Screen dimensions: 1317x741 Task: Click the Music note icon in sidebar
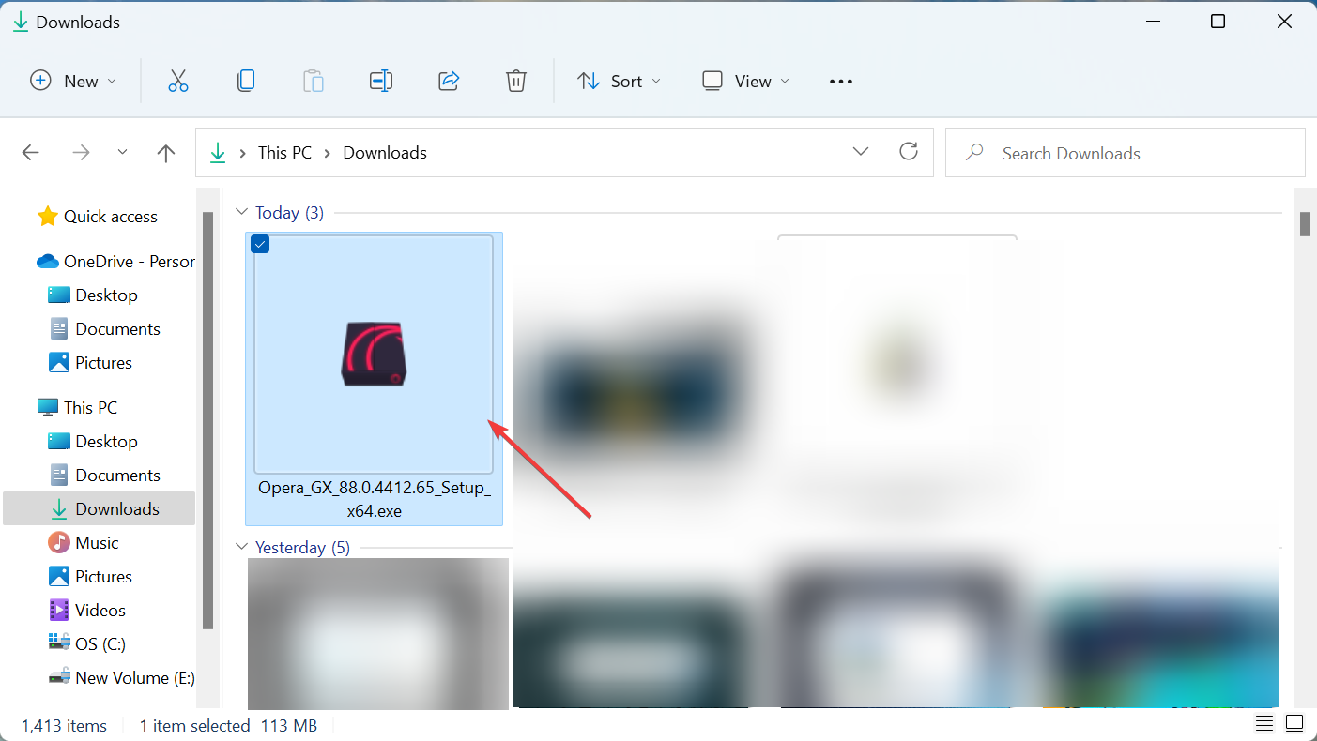click(x=59, y=543)
